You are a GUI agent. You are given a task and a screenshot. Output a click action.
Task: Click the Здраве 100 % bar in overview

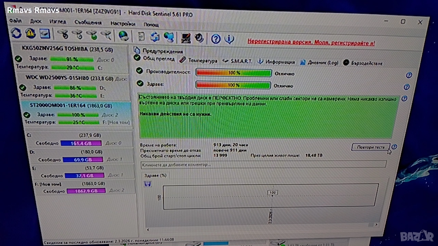tap(233, 85)
